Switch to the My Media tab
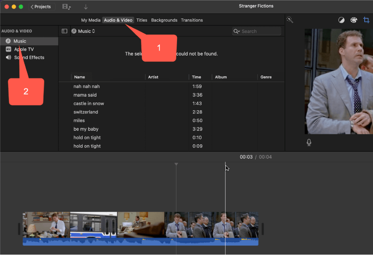This screenshot has width=373, height=255. click(90, 20)
